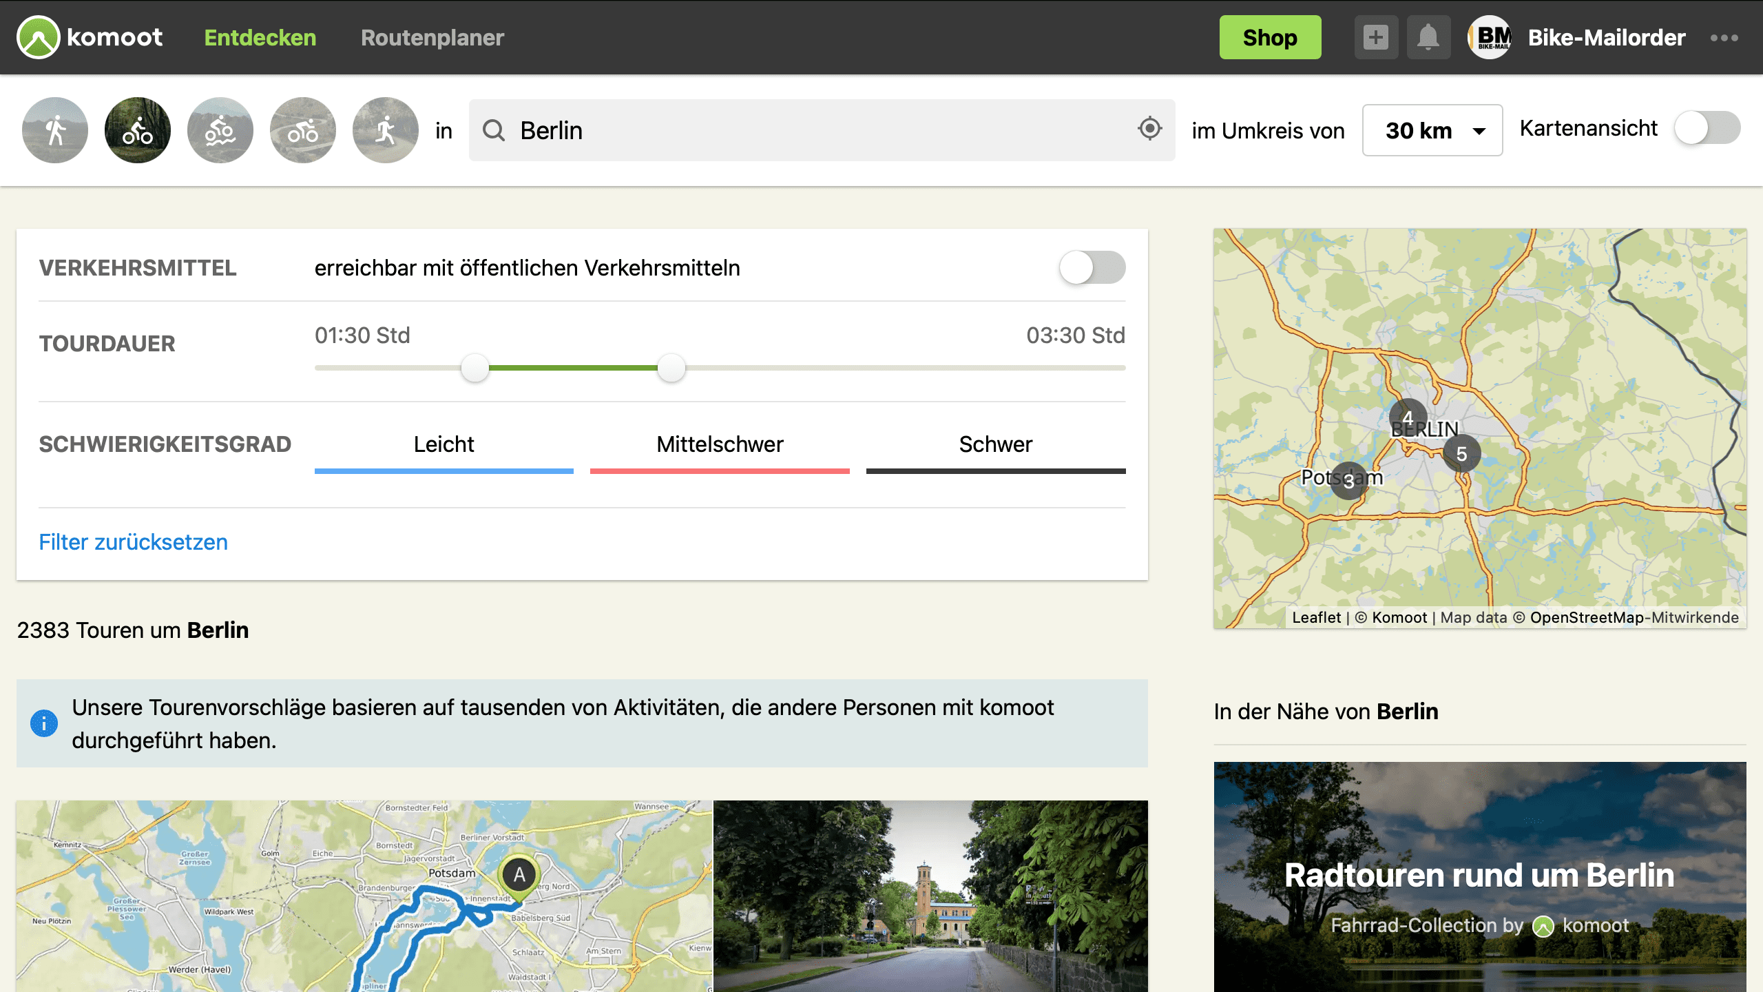The width and height of the screenshot is (1763, 992).
Task: Enable public transport reachable switch
Action: [x=1093, y=267]
